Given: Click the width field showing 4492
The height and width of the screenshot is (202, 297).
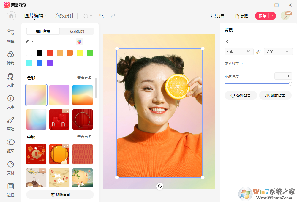Looking at the screenshot, I should tap(239, 52).
